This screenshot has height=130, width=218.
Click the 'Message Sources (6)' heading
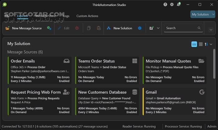pos(25,52)
